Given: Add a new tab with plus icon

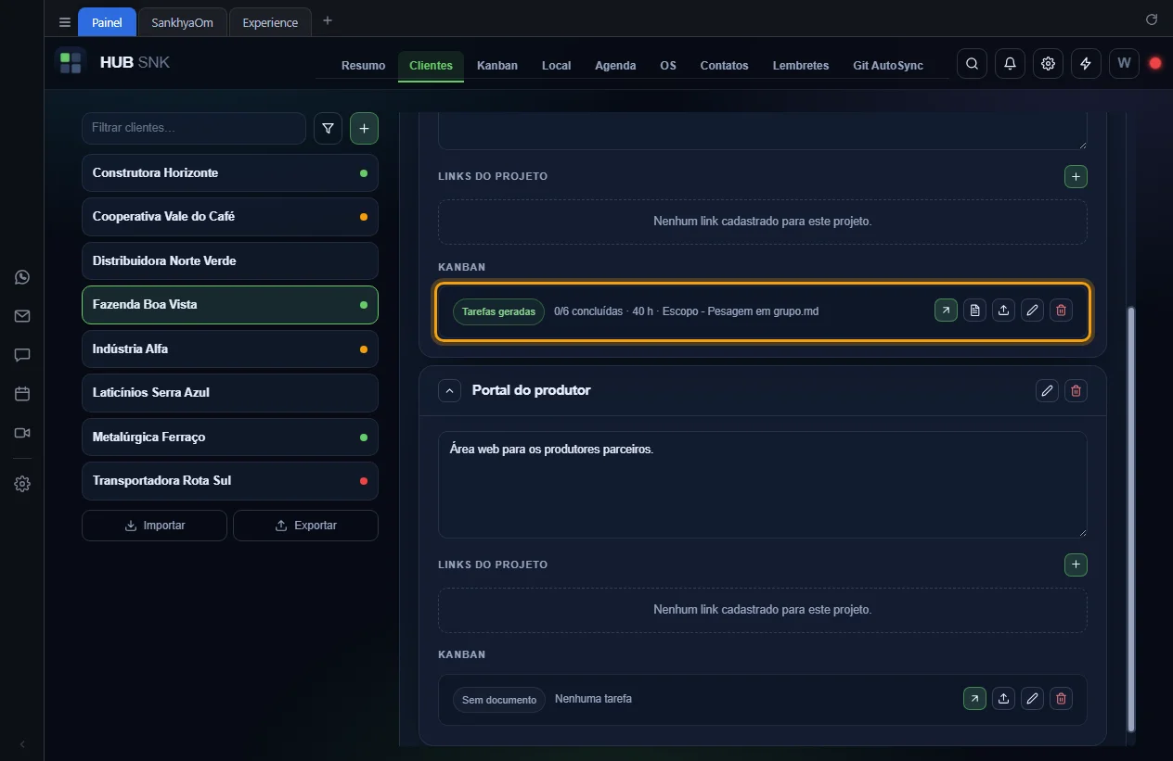Looking at the screenshot, I should pos(328,21).
